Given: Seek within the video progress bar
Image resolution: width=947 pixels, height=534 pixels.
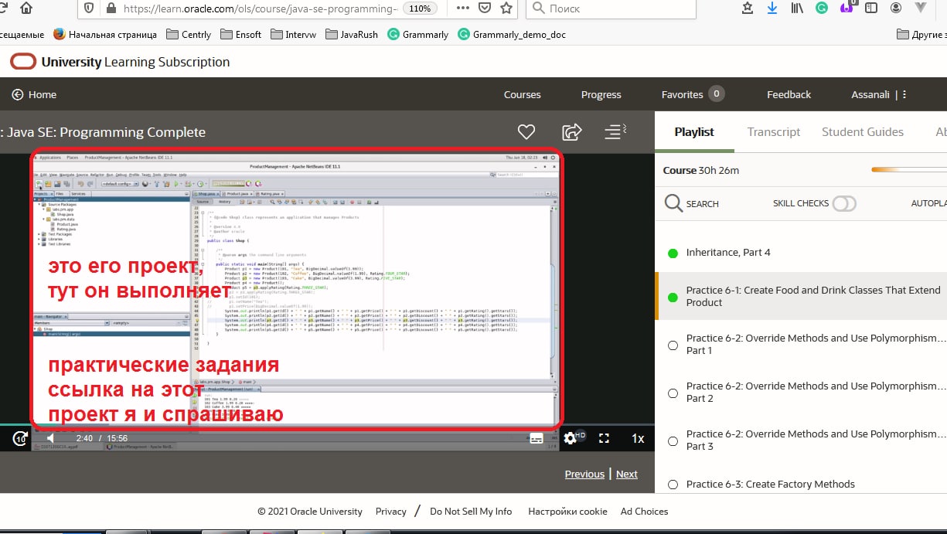Looking at the screenshot, I should (327, 425).
